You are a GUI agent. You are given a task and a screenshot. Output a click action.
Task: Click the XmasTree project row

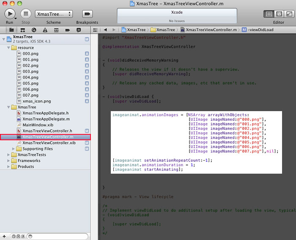(45, 39)
